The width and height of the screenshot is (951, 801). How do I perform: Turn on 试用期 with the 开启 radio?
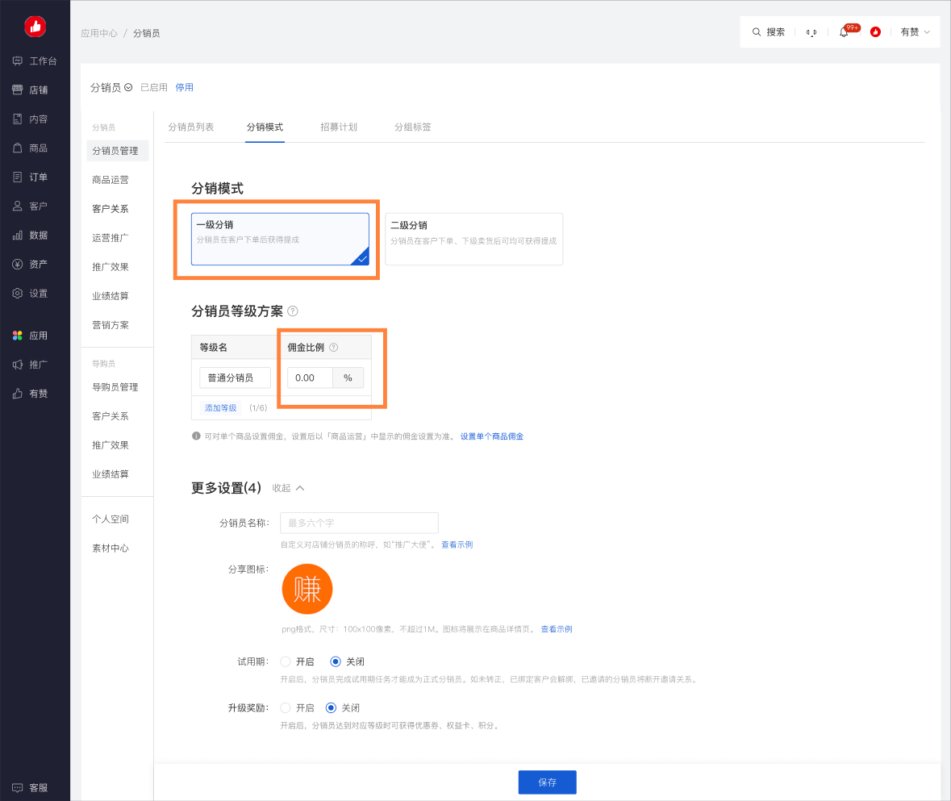click(286, 661)
